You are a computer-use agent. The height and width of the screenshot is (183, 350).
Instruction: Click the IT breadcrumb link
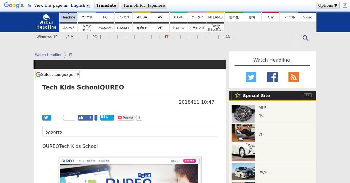71,55
